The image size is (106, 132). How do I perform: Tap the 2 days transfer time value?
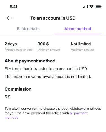(x=11, y=44)
